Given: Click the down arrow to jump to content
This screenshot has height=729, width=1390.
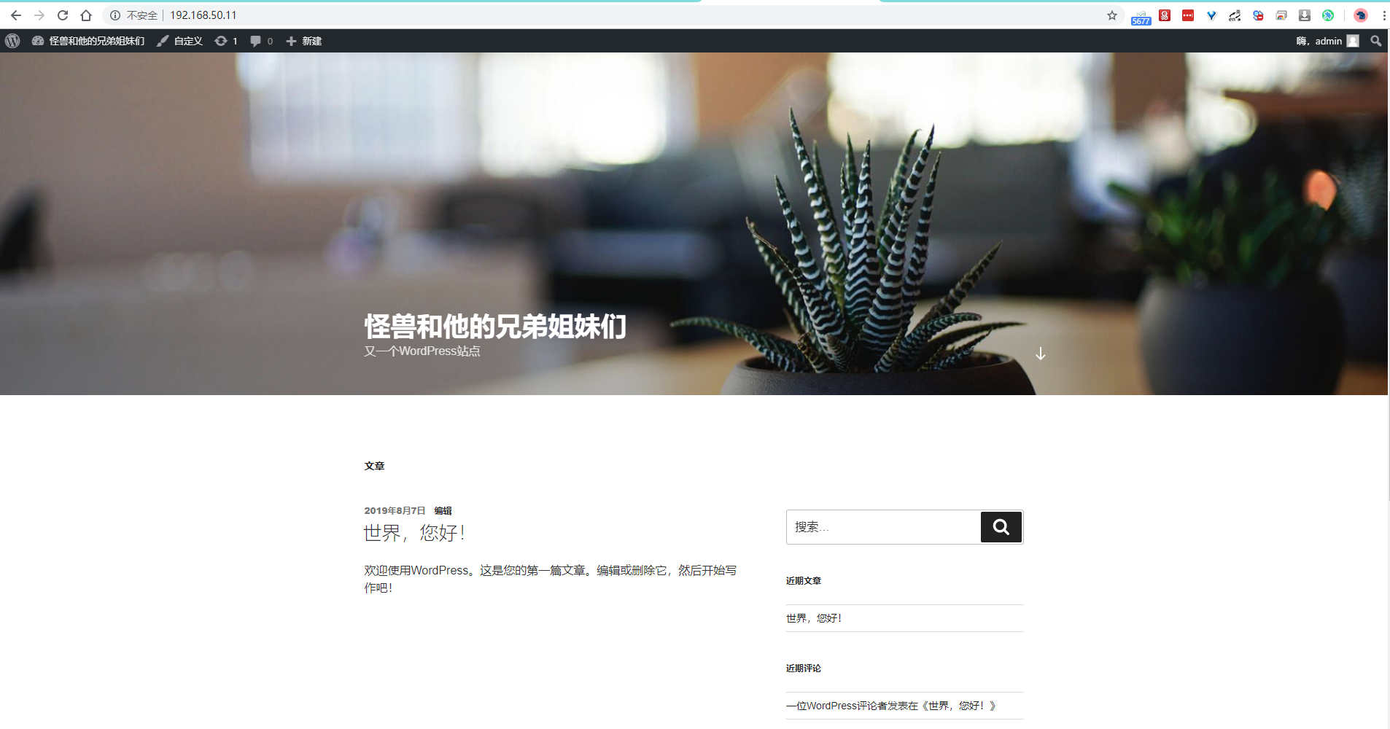Looking at the screenshot, I should point(1041,354).
